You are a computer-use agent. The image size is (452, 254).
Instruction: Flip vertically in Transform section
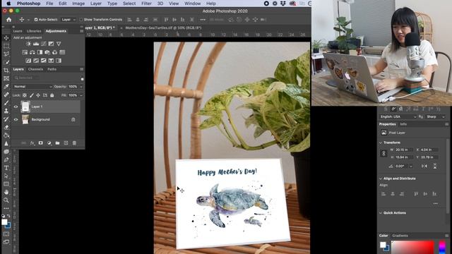[x=435, y=167]
